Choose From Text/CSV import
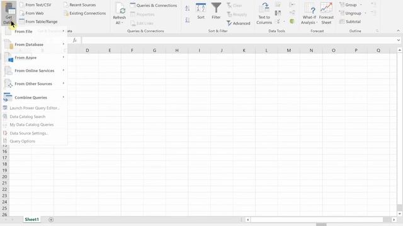Screen dimensions: 403x226 click(35, 5)
